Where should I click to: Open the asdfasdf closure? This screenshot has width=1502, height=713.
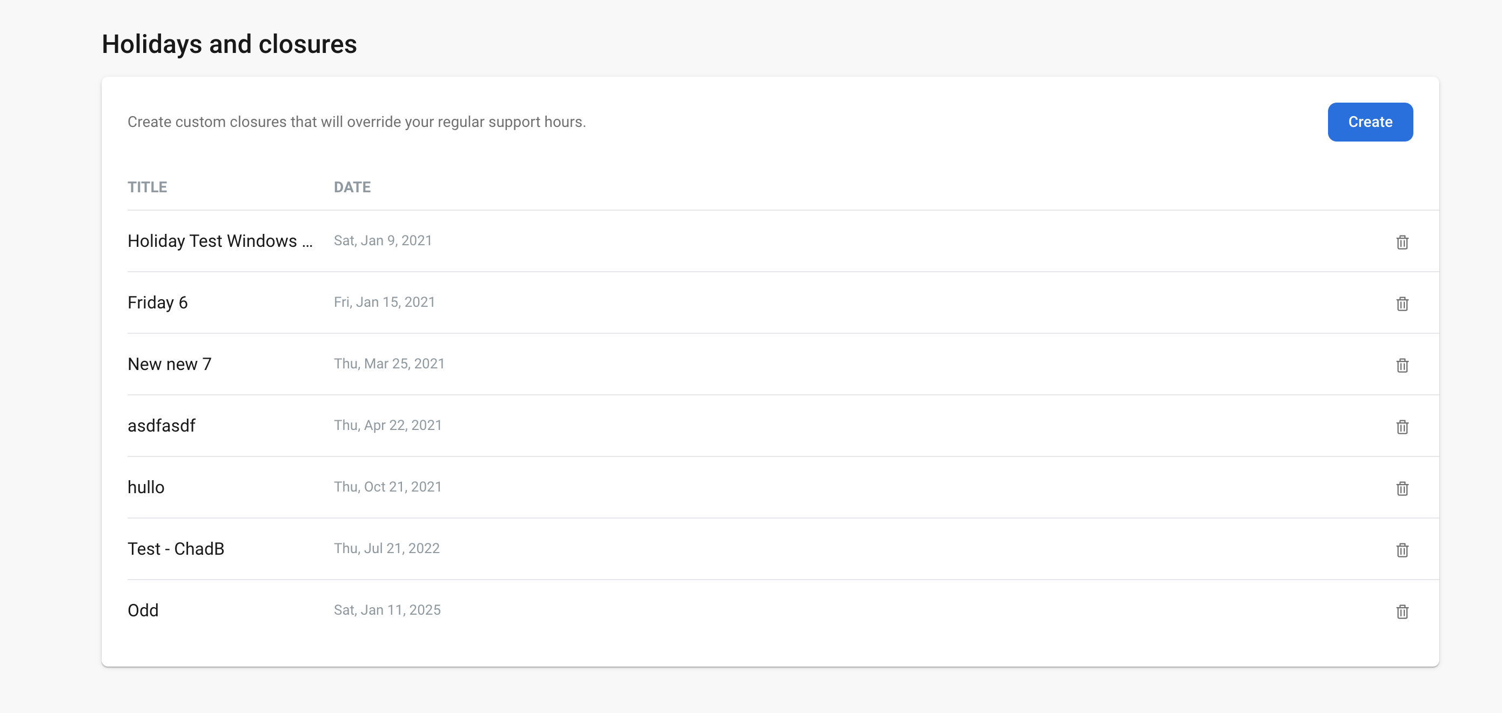click(162, 426)
